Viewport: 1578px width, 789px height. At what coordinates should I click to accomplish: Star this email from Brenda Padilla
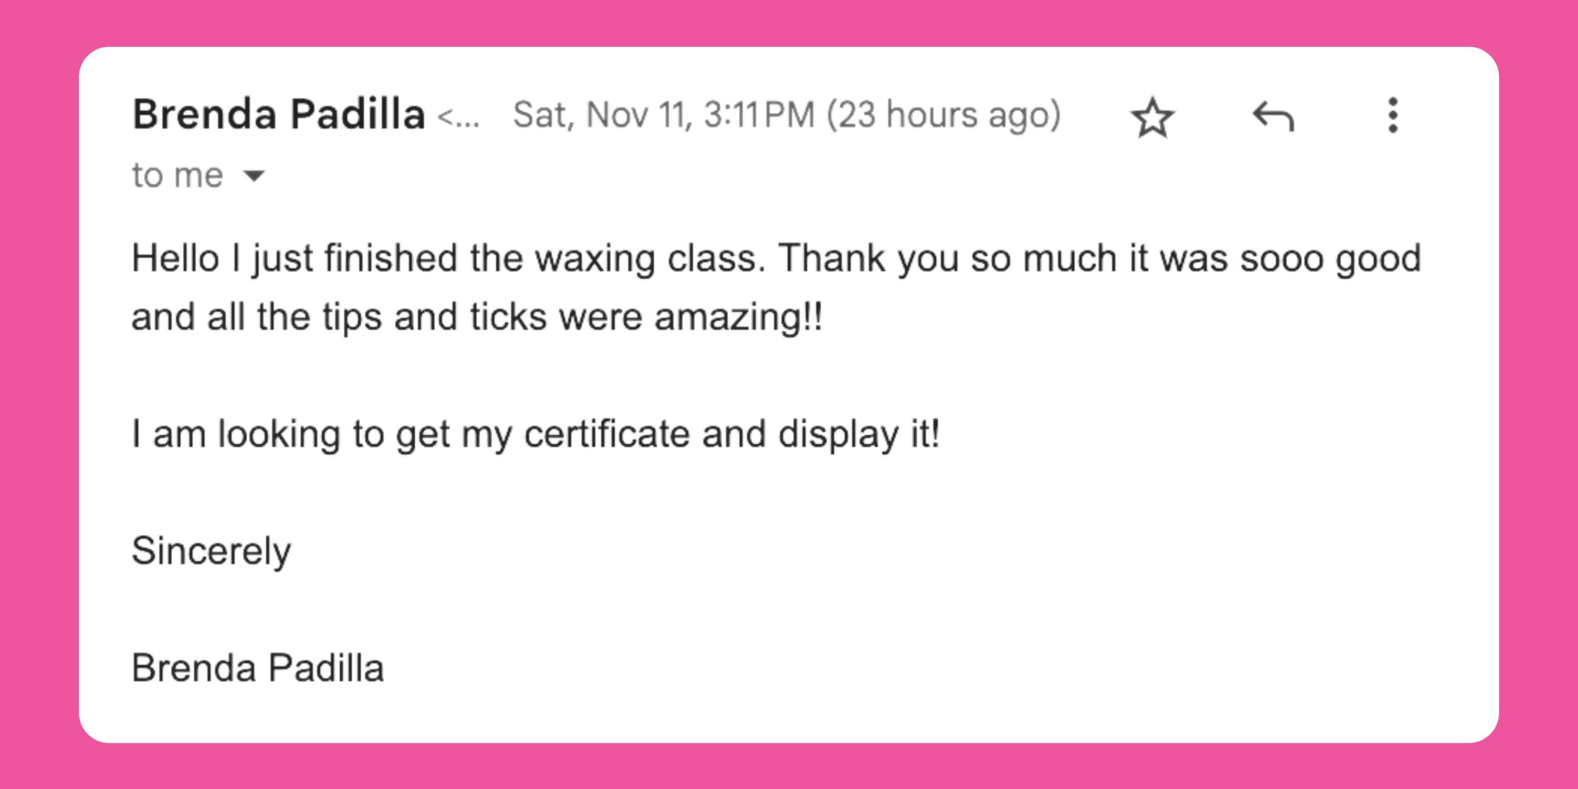pos(1152,117)
